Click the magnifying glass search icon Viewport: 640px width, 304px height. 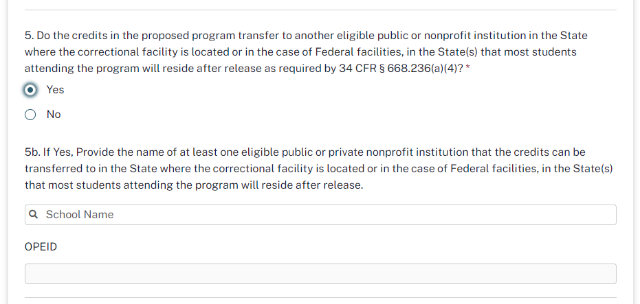click(x=34, y=215)
